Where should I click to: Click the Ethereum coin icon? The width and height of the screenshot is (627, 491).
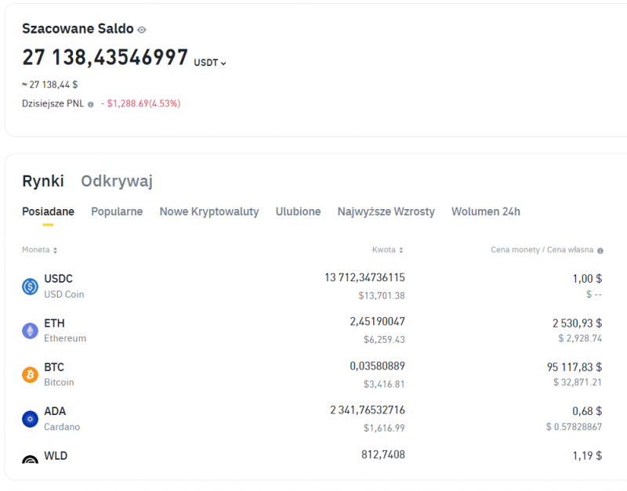point(30,330)
